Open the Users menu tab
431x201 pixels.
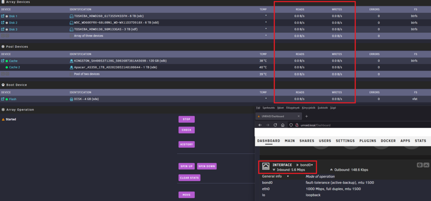pos(325,141)
